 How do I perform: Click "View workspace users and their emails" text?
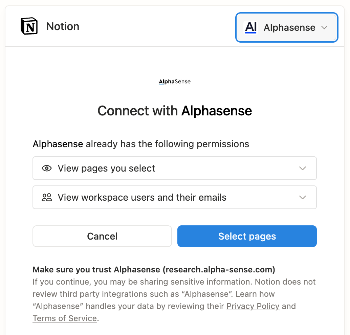[142, 197]
